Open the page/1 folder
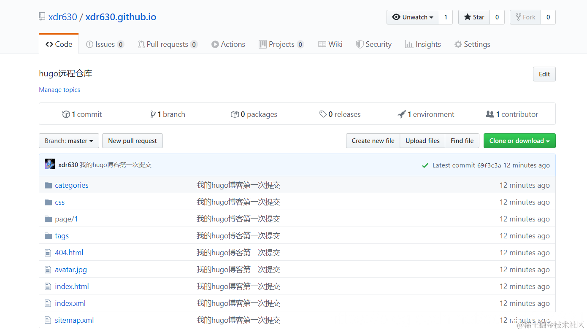 [66, 219]
